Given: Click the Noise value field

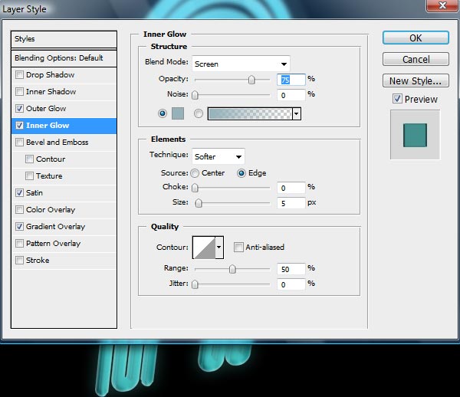Looking at the screenshot, I should coord(291,95).
